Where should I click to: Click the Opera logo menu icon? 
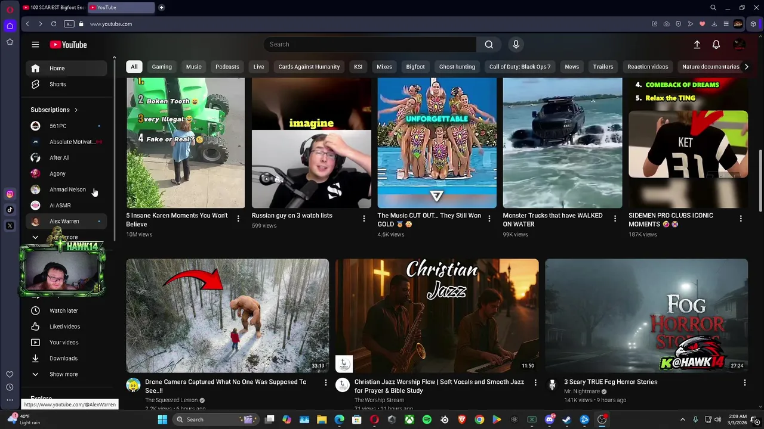pos(10,10)
